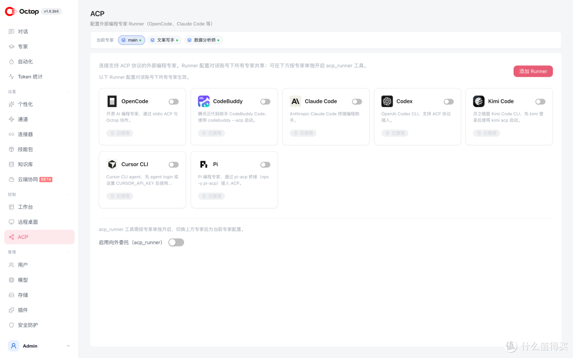Navigate to 个性化 settings
The height and width of the screenshot is (358, 573).
(39, 104)
